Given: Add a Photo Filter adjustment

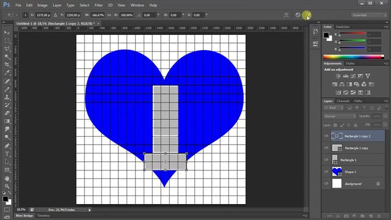Looking at the screenshot, I should pos(357,84).
